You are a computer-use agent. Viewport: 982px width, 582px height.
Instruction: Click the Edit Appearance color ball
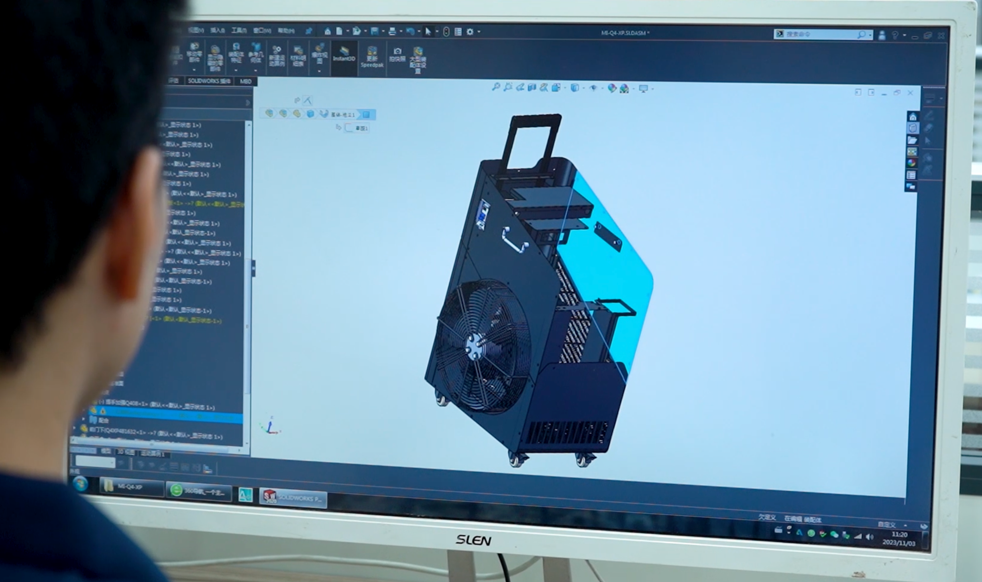pos(612,88)
